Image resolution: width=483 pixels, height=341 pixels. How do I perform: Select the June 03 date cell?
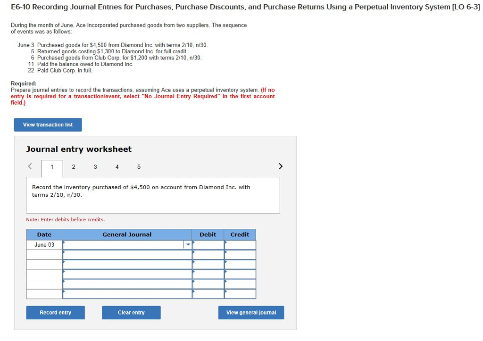point(44,245)
